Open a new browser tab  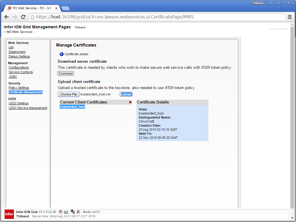(x=65, y=8)
